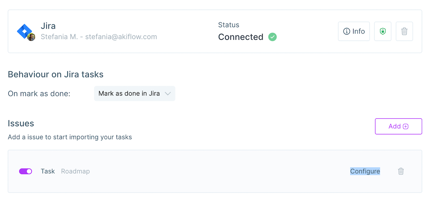Open the Info button for Jira
This screenshot has height=202, width=434.
(x=354, y=32)
